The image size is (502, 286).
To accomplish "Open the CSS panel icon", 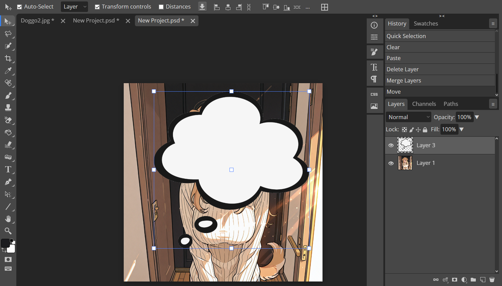I will tap(374, 94).
